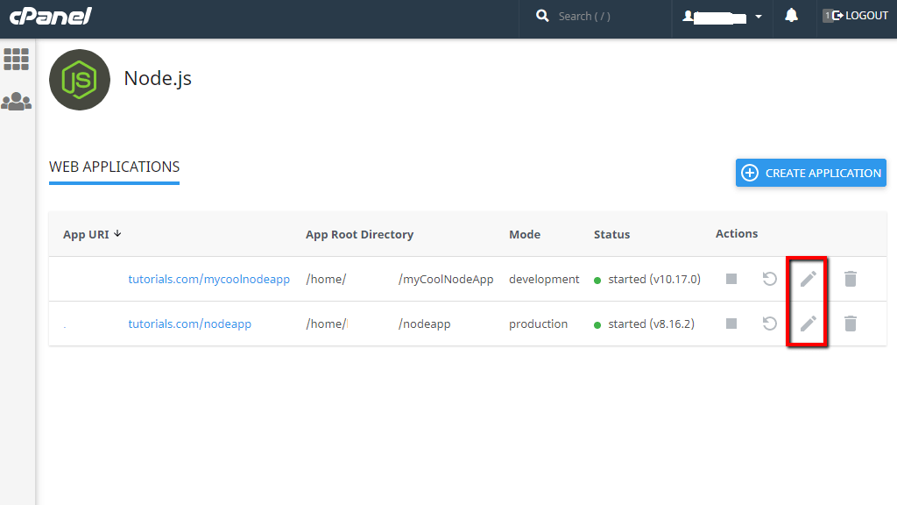Open the tutorials.com/mycoolnodeapp link
897x505 pixels.
coord(208,279)
